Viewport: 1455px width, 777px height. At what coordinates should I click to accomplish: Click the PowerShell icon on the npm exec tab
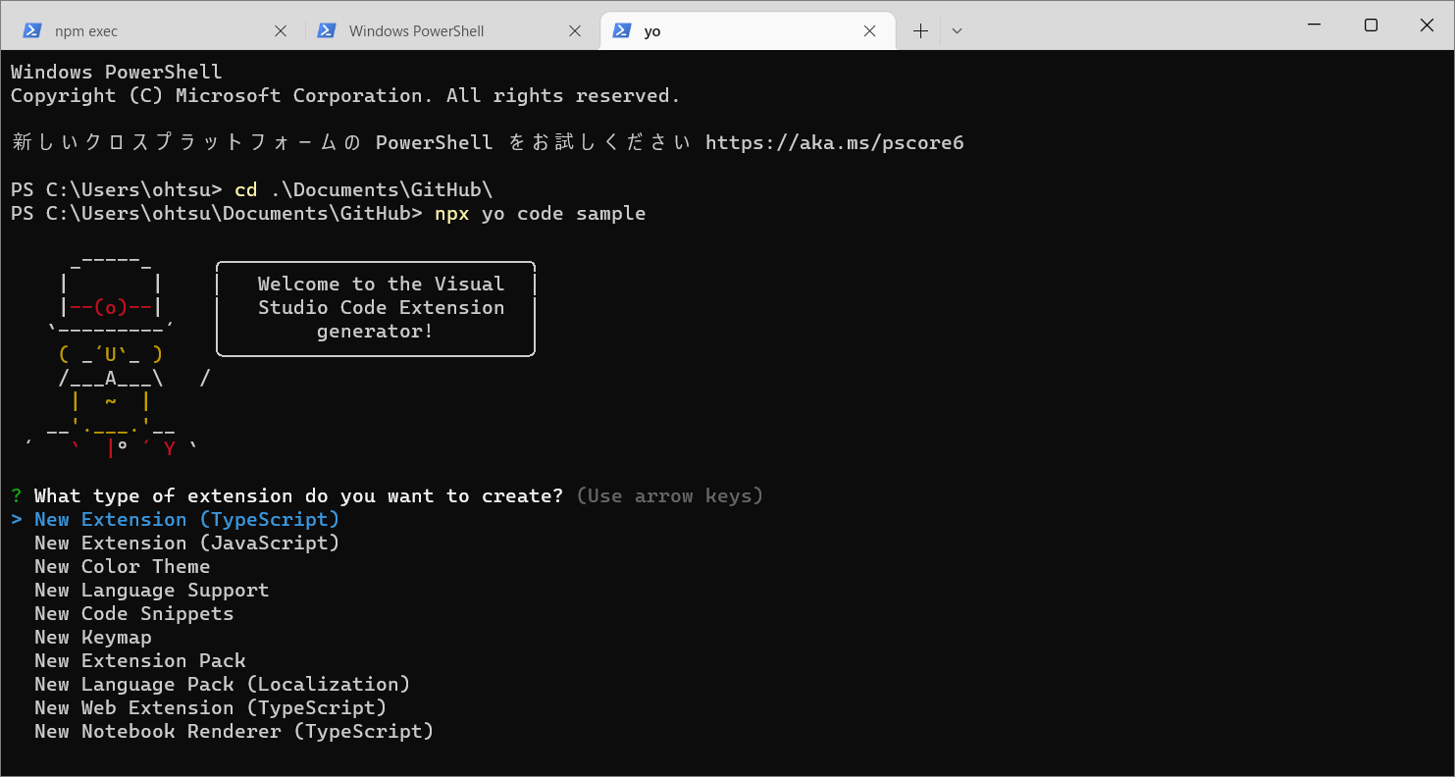coord(32,30)
